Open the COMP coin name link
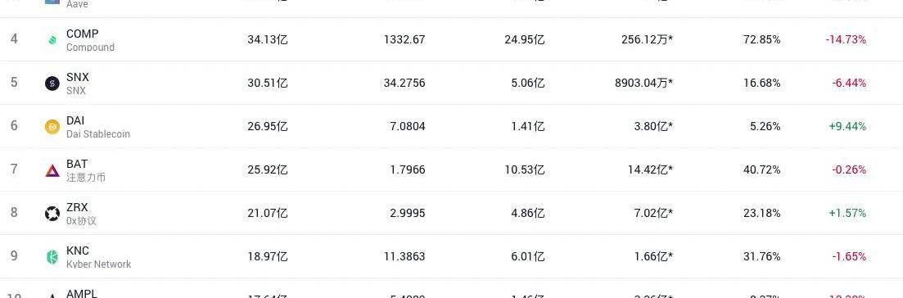 pyautogui.click(x=83, y=34)
